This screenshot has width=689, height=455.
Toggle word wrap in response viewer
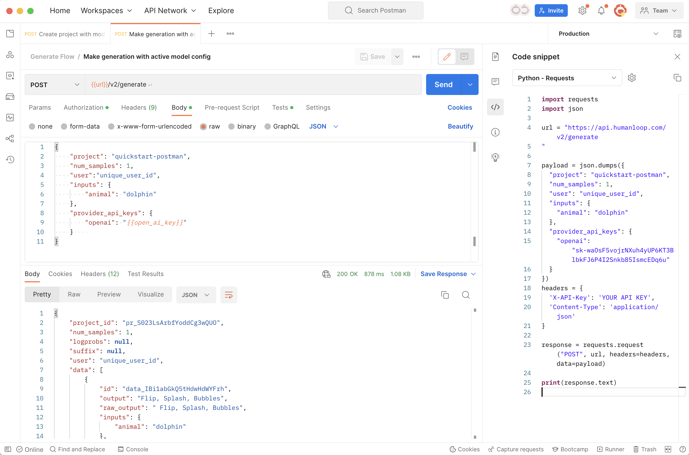[x=229, y=295]
